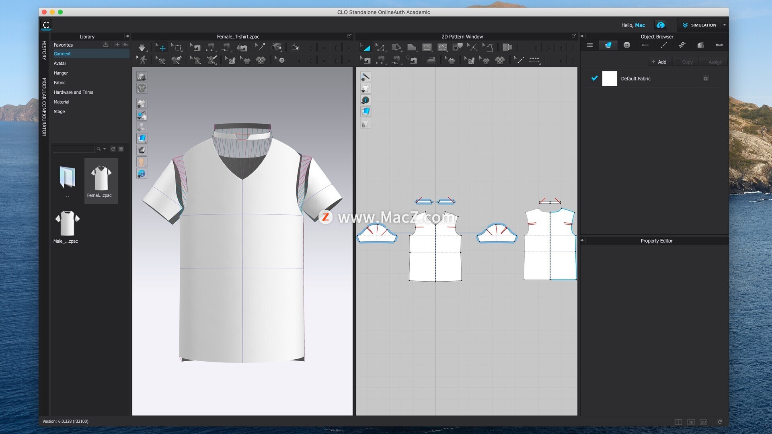Screen dimensions: 772x434
Task: Click the CLO cloud sync button
Action: [x=660, y=25]
